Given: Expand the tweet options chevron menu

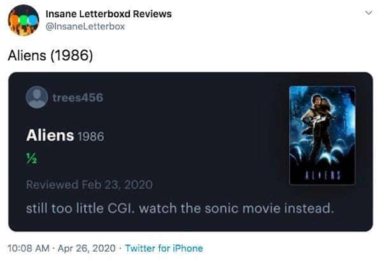Looking at the screenshot, I should coord(367,13).
